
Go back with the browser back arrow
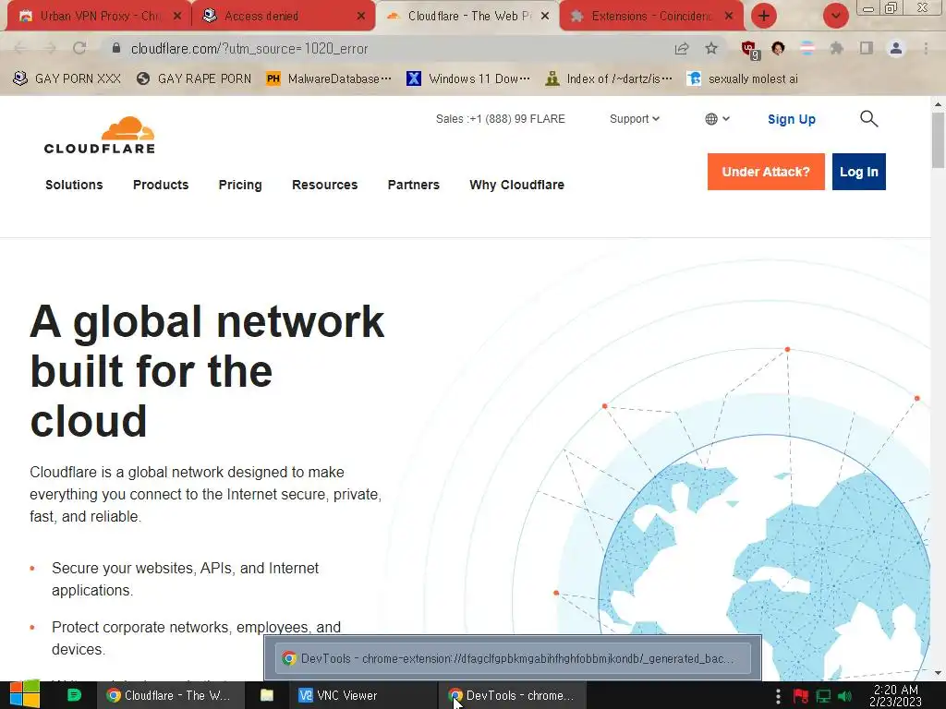tap(20, 48)
